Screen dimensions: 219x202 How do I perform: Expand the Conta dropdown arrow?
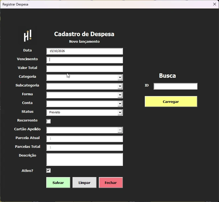pyautogui.click(x=120, y=104)
